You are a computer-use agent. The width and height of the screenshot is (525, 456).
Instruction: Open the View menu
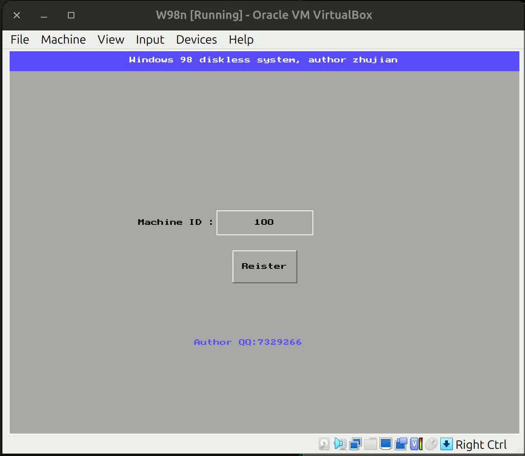tap(111, 40)
